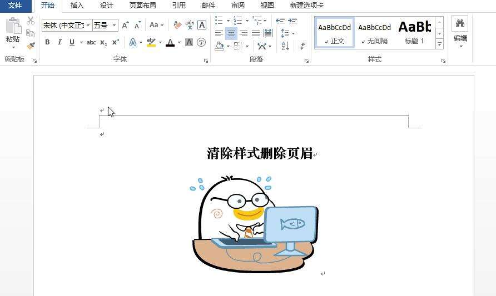Open the paragraph dialog launcher in 段落 group
The width and height of the screenshot is (496, 296).
coord(306,61)
